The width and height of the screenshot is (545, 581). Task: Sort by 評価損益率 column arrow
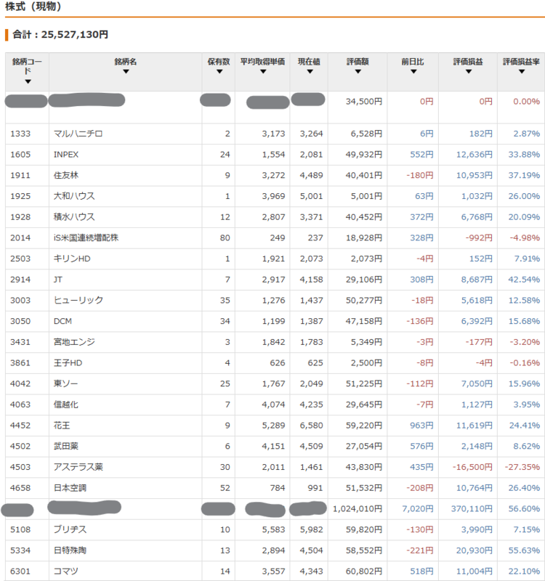522,71
